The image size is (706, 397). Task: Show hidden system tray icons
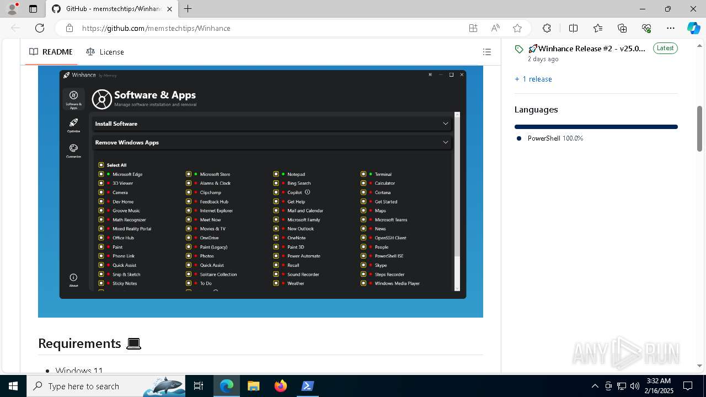595,386
